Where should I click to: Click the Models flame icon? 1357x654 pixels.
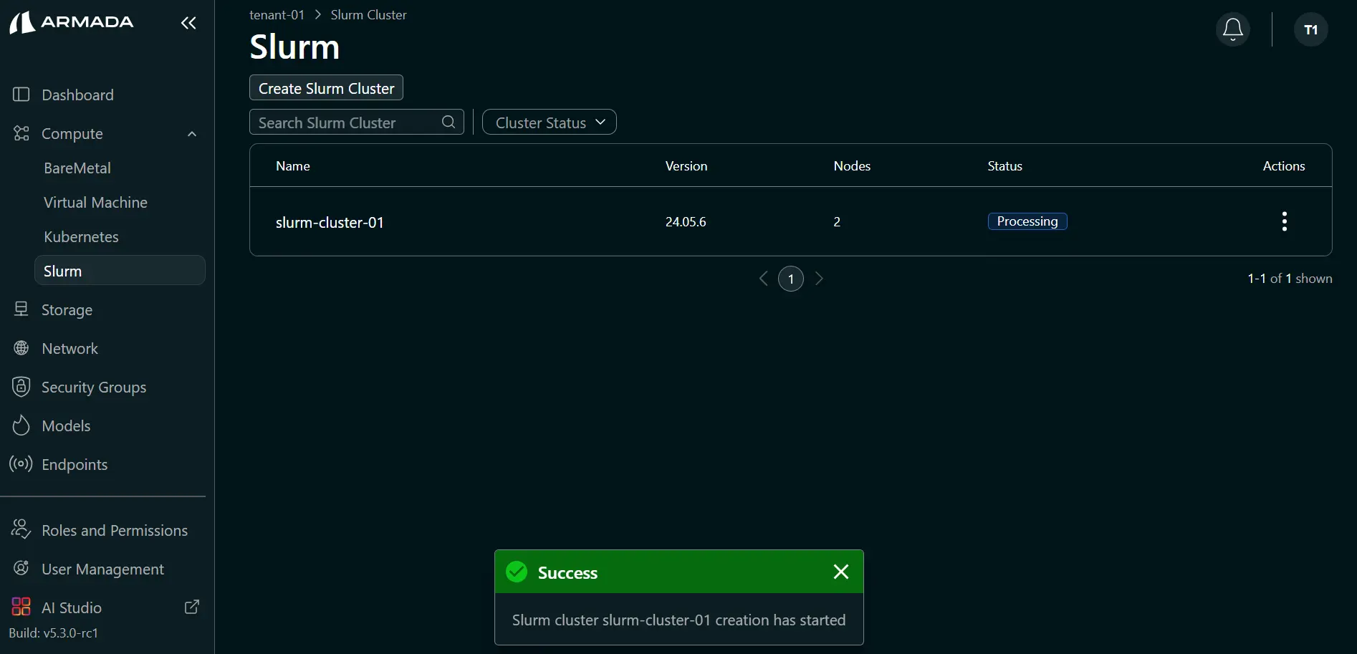point(21,425)
